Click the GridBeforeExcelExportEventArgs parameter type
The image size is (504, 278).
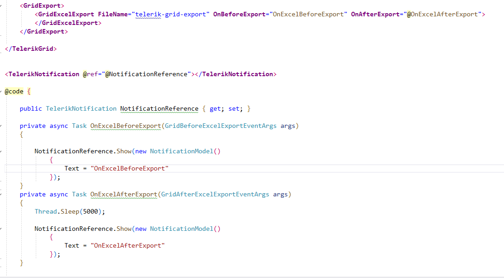pyautogui.click(x=221, y=126)
